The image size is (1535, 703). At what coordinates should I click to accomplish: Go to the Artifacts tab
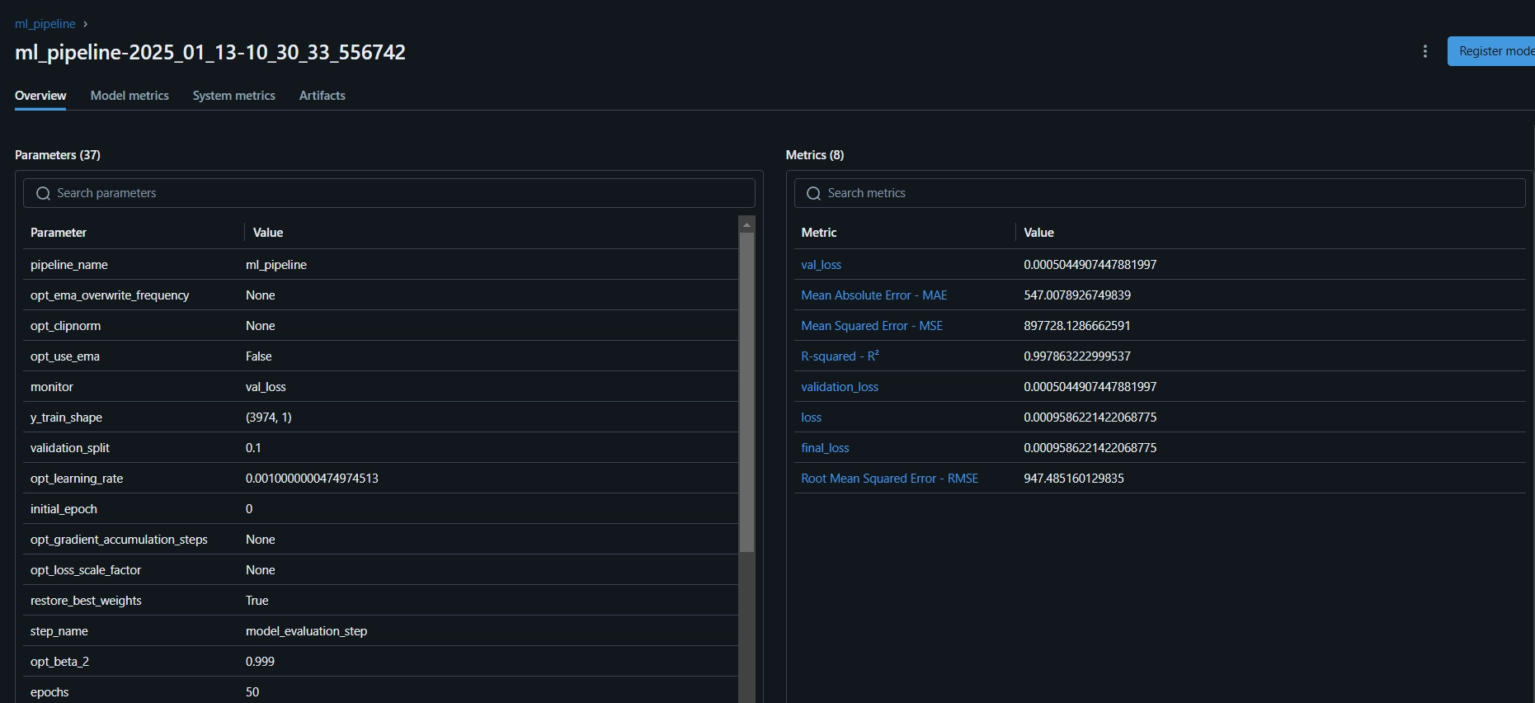[x=322, y=96]
